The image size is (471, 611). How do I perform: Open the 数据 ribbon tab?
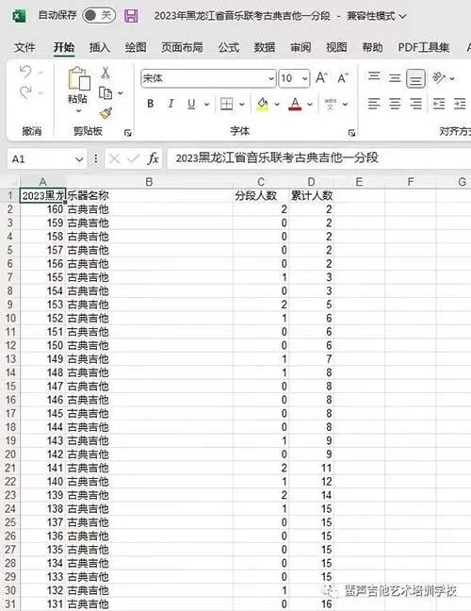265,47
